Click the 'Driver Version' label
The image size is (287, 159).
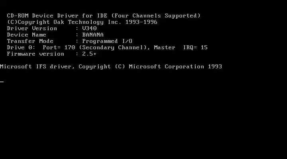coord(32,28)
